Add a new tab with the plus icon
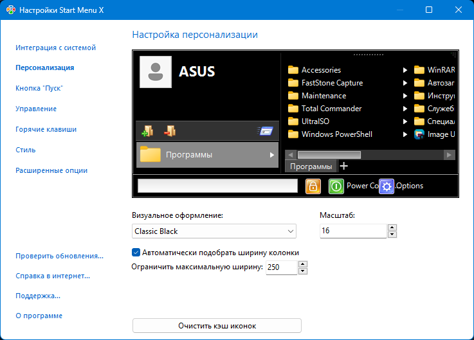This screenshot has height=340, width=474. coord(343,166)
